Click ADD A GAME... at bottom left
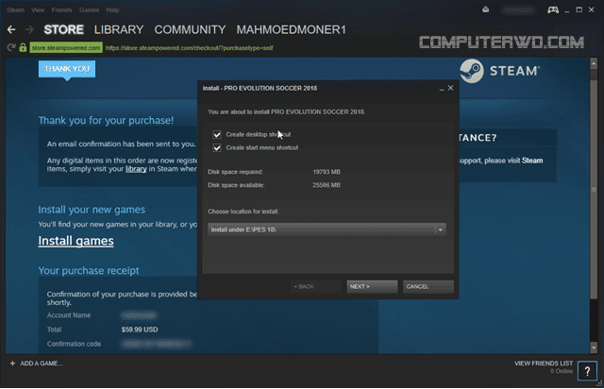Viewport: 604px width, 389px height. click(x=42, y=364)
